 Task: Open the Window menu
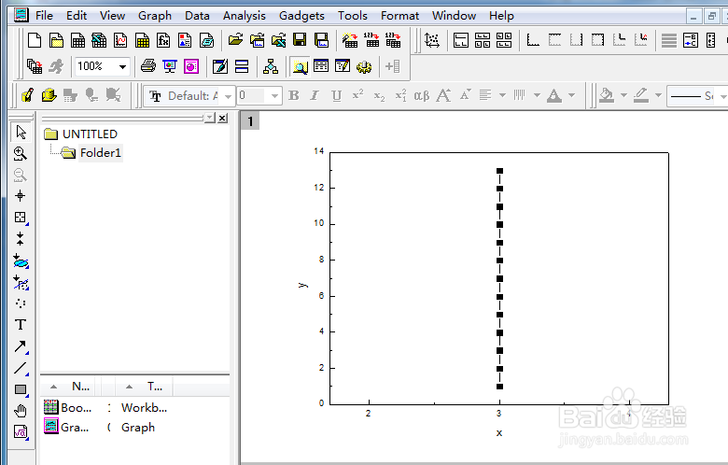click(454, 15)
